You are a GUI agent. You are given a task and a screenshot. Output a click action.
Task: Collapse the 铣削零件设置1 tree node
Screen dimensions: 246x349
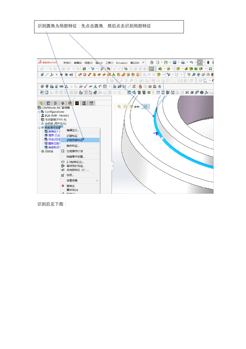pyautogui.click(x=39, y=127)
